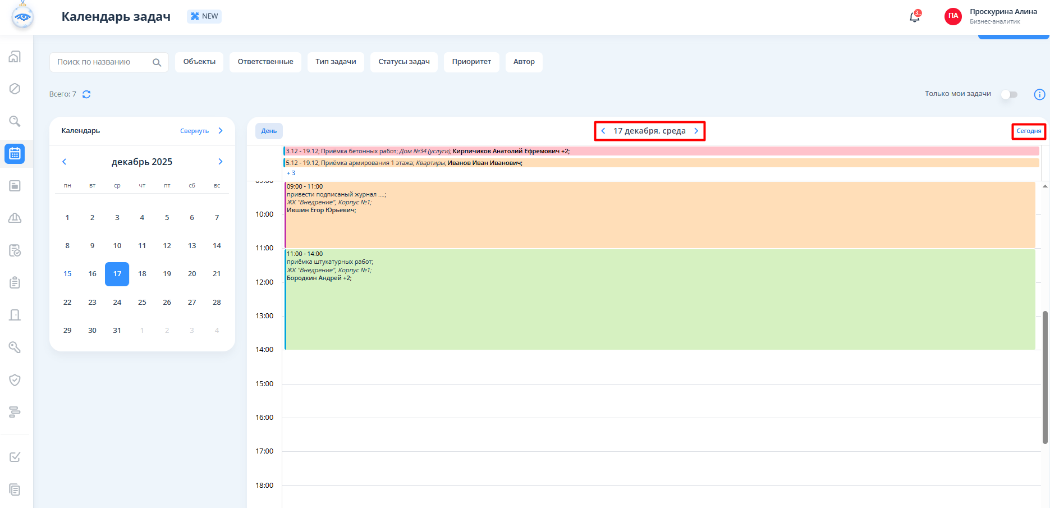Open the info icon near Только мои задачи
Image resolution: width=1050 pixels, height=508 pixels.
tap(1039, 94)
